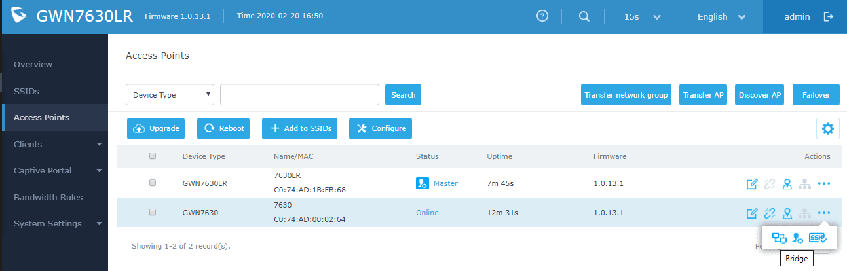Click the Device Type column header

[204, 156]
